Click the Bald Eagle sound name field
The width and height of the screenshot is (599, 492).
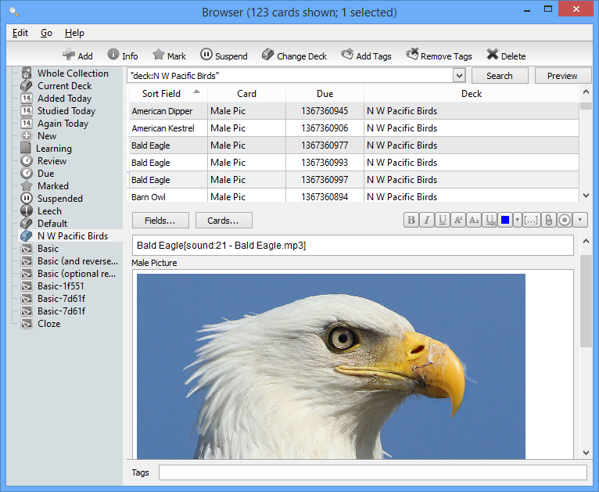pyautogui.click(x=353, y=246)
